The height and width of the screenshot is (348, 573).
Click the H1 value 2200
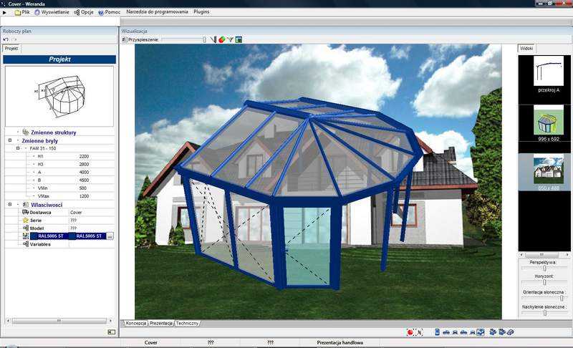coord(84,156)
